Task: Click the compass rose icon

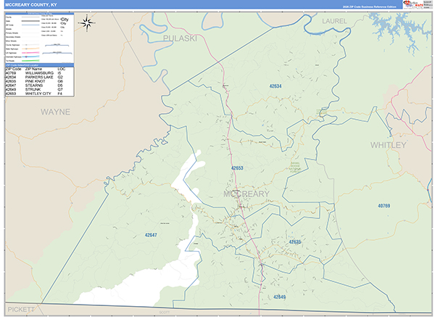Action: tap(87, 23)
